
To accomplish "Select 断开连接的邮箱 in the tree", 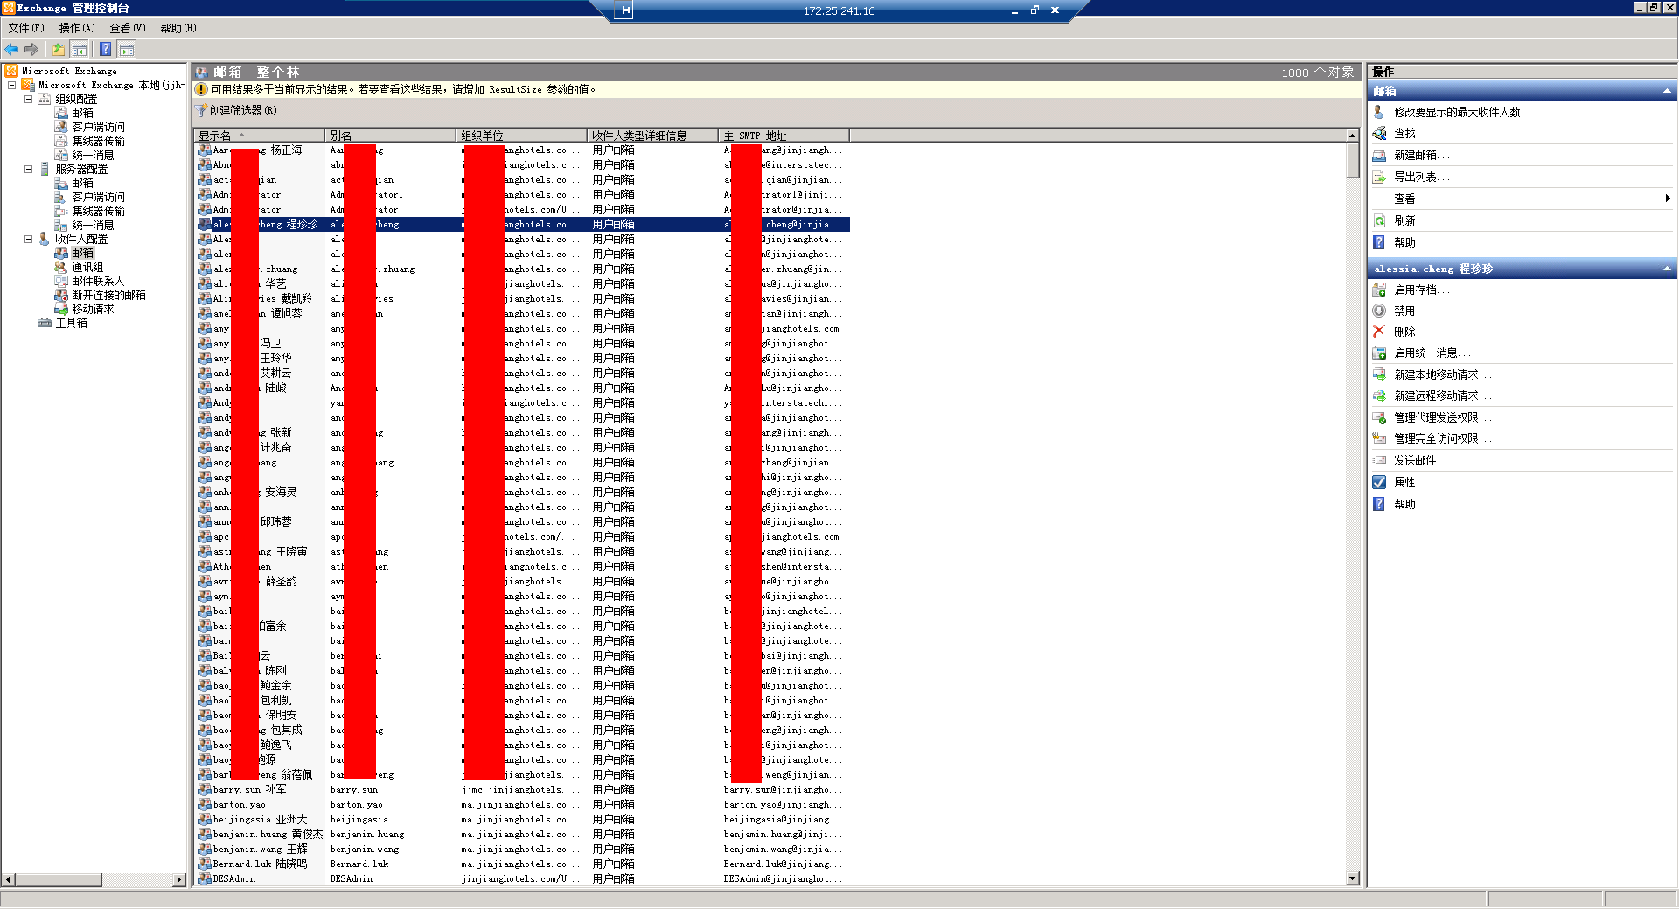I will (x=108, y=295).
